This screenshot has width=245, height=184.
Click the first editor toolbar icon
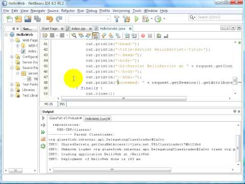[x=45, y=35]
